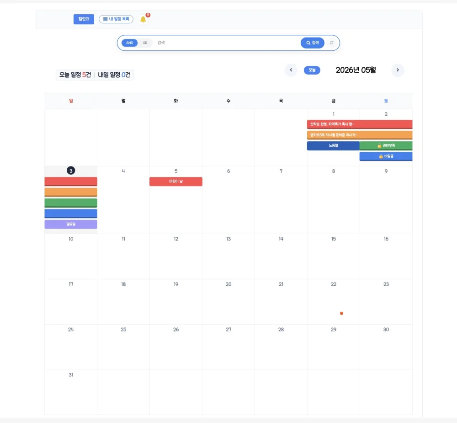The height and width of the screenshot is (423, 457).
Task: Switch search mode to OR
Action: 145,43
